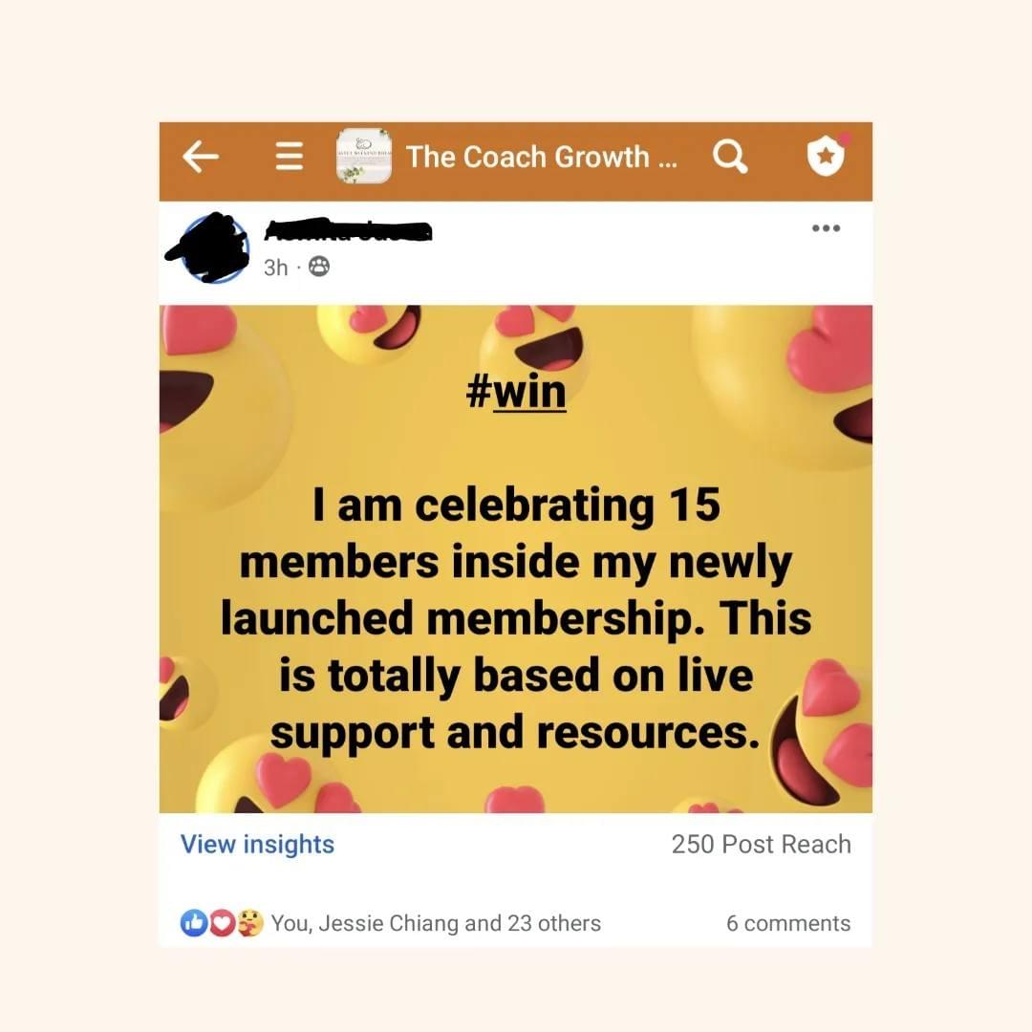1032x1032 pixels.
Task: Click the red heart reaction icon
Action: click(x=223, y=923)
